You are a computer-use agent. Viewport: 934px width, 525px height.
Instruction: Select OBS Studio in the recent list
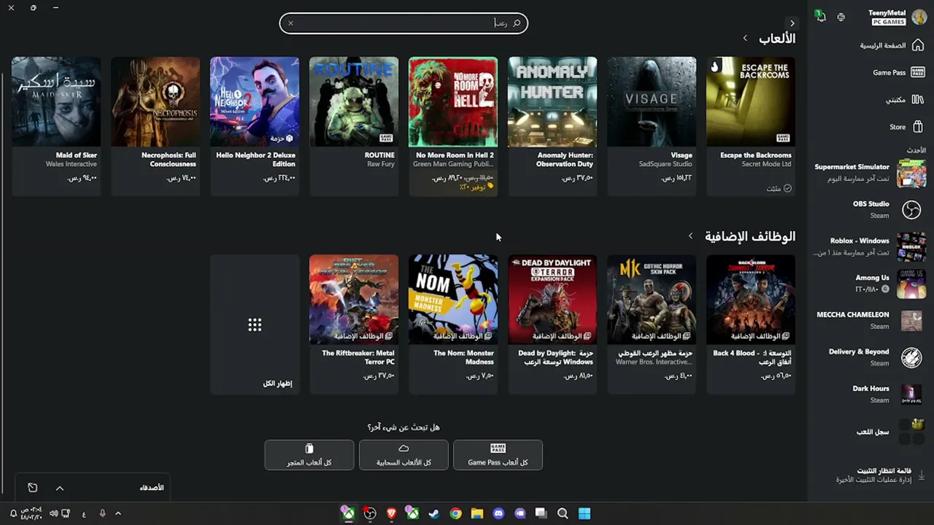tap(870, 210)
